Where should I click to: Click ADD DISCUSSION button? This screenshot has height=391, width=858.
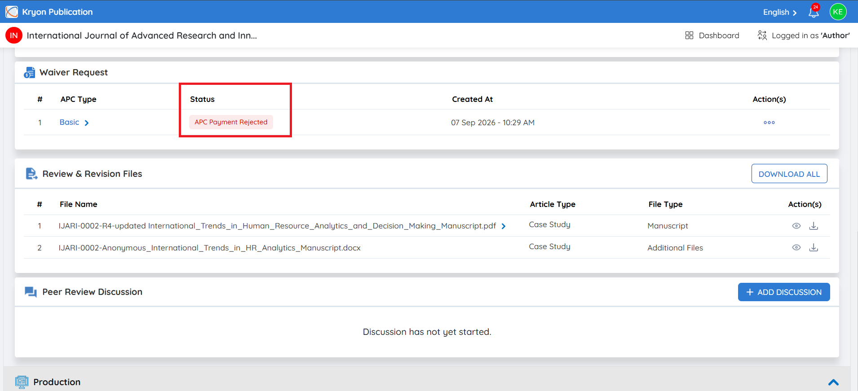point(784,292)
